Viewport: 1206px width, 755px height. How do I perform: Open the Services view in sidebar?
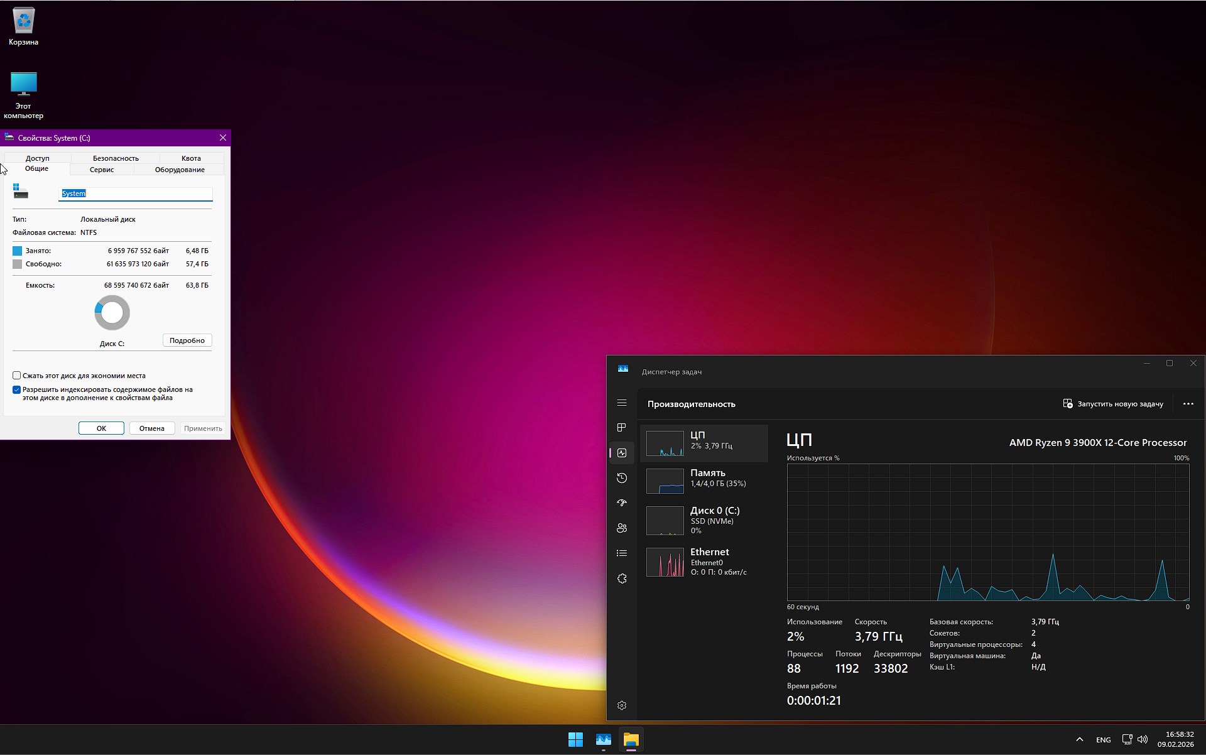622,578
